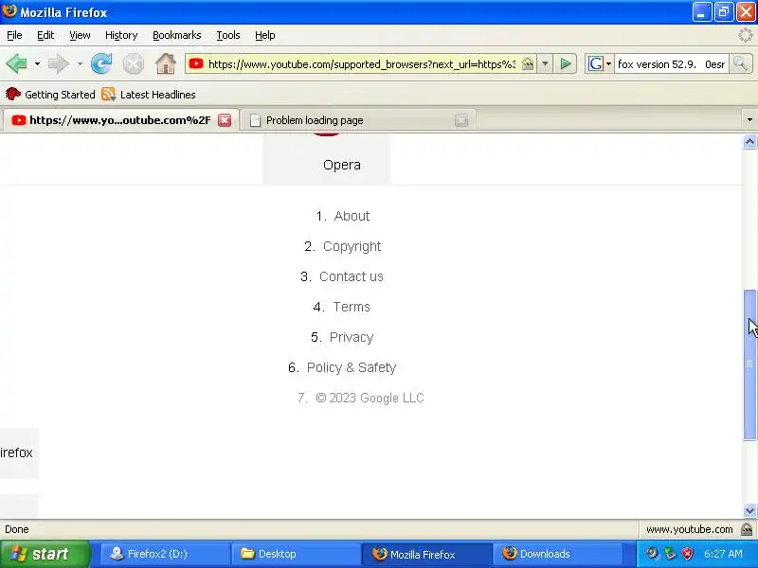This screenshot has height=568, width=758.
Task: Go to the Home page
Action: tap(165, 63)
